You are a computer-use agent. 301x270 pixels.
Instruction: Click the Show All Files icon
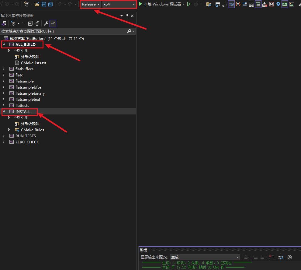(37, 23)
